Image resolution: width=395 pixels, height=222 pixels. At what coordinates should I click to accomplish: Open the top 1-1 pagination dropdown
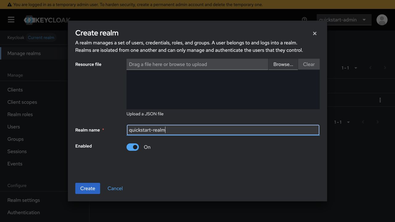pos(349,68)
